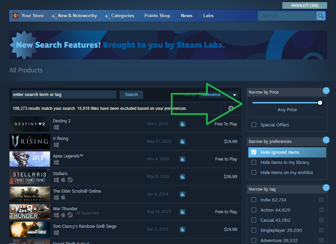Collapse the Narrow by preferences section header
The image size is (336, 244).
[x=287, y=142]
